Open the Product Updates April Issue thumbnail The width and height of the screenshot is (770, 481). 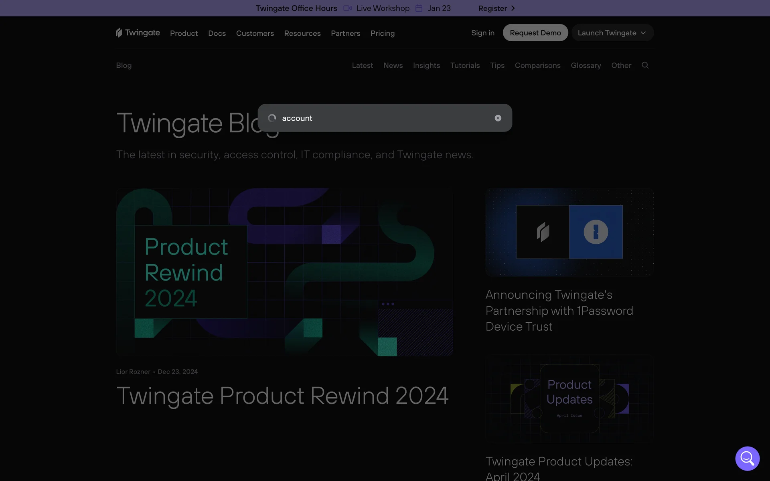569,398
